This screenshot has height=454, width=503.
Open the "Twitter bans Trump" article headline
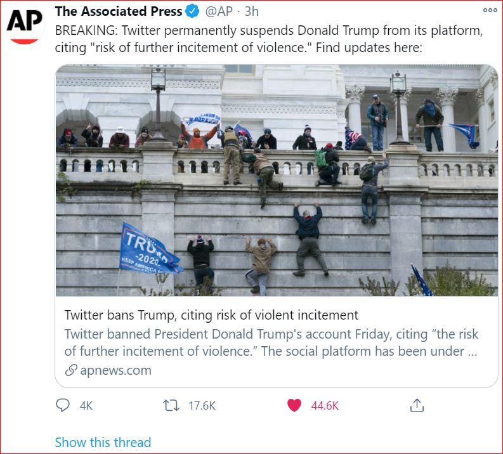tap(211, 315)
